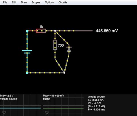This screenshot has width=137, height=116.
Task: Open the File menu
Action: tap(5, 2)
